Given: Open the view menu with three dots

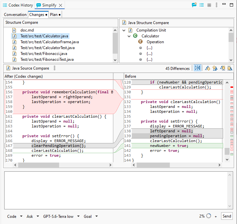Looking at the screenshot, I should pyautogui.click(x=217, y=5).
